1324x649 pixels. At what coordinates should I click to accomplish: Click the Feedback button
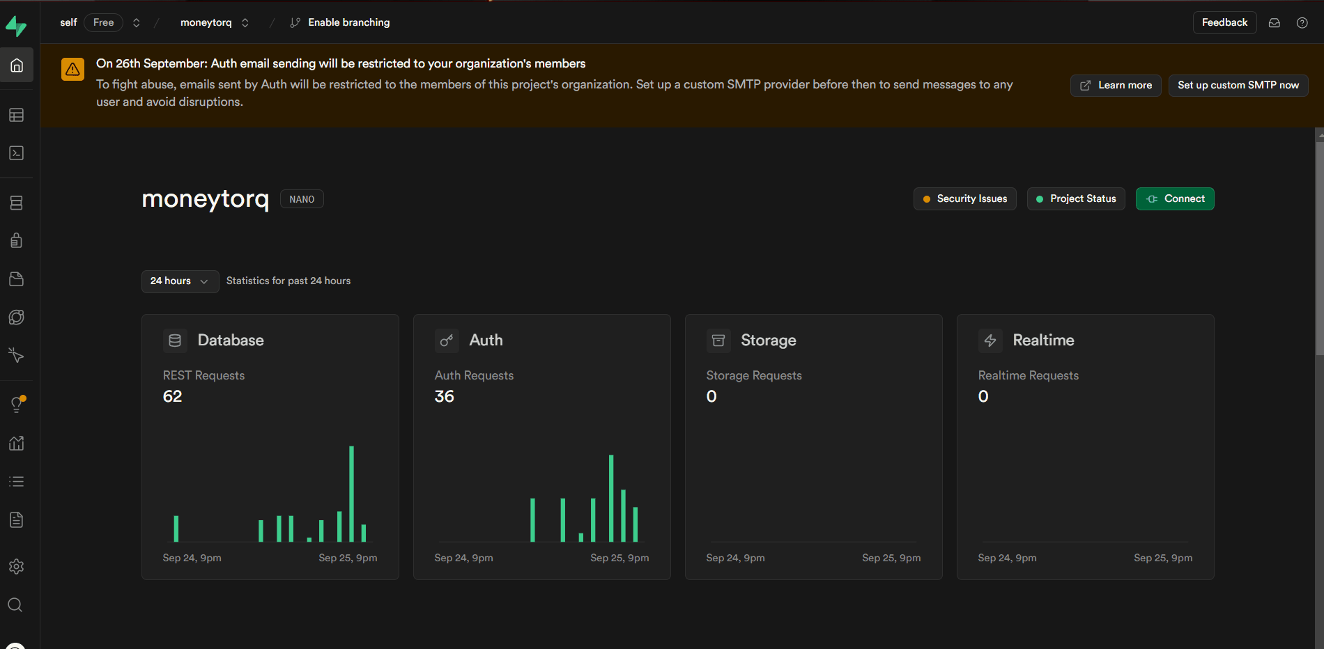point(1224,23)
